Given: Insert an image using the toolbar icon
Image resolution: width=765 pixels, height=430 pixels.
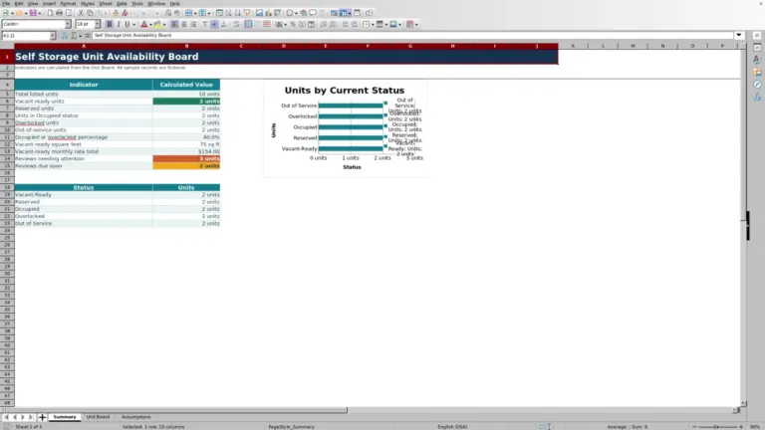Looking at the screenshot, I should pyautogui.click(x=260, y=13).
